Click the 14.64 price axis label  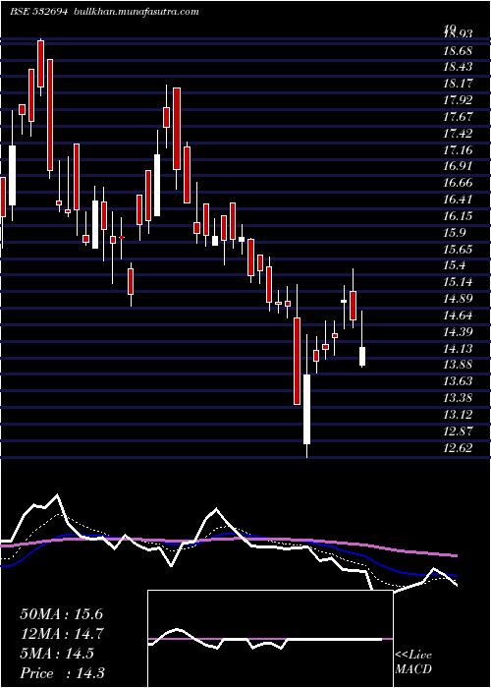pyautogui.click(x=458, y=316)
